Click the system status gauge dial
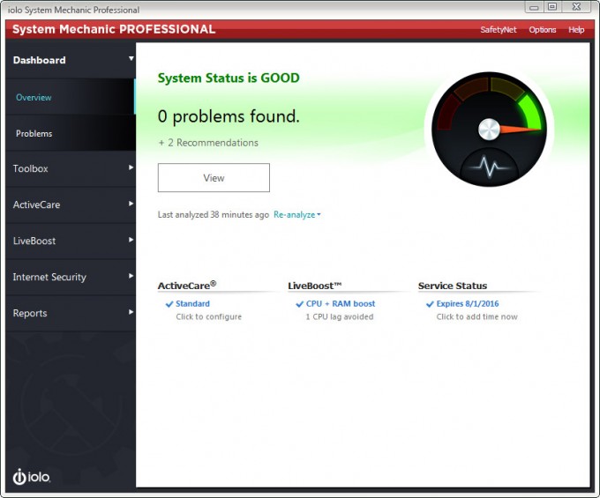Screen dimensions: 600x498 (x=489, y=130)
